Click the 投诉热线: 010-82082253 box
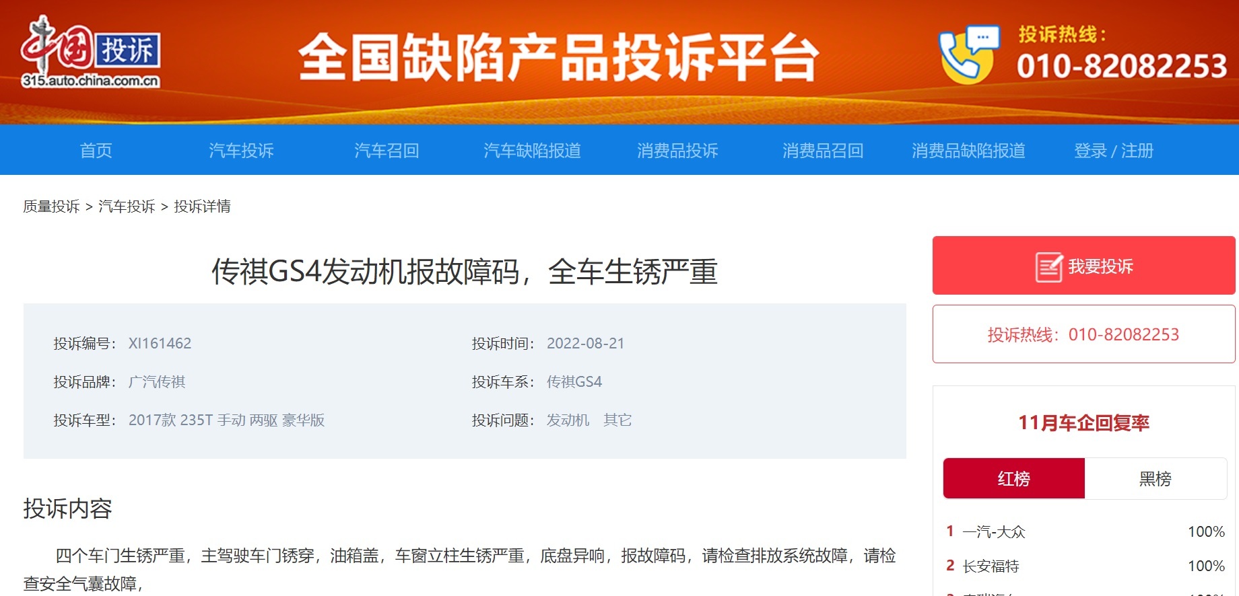 1083,334
